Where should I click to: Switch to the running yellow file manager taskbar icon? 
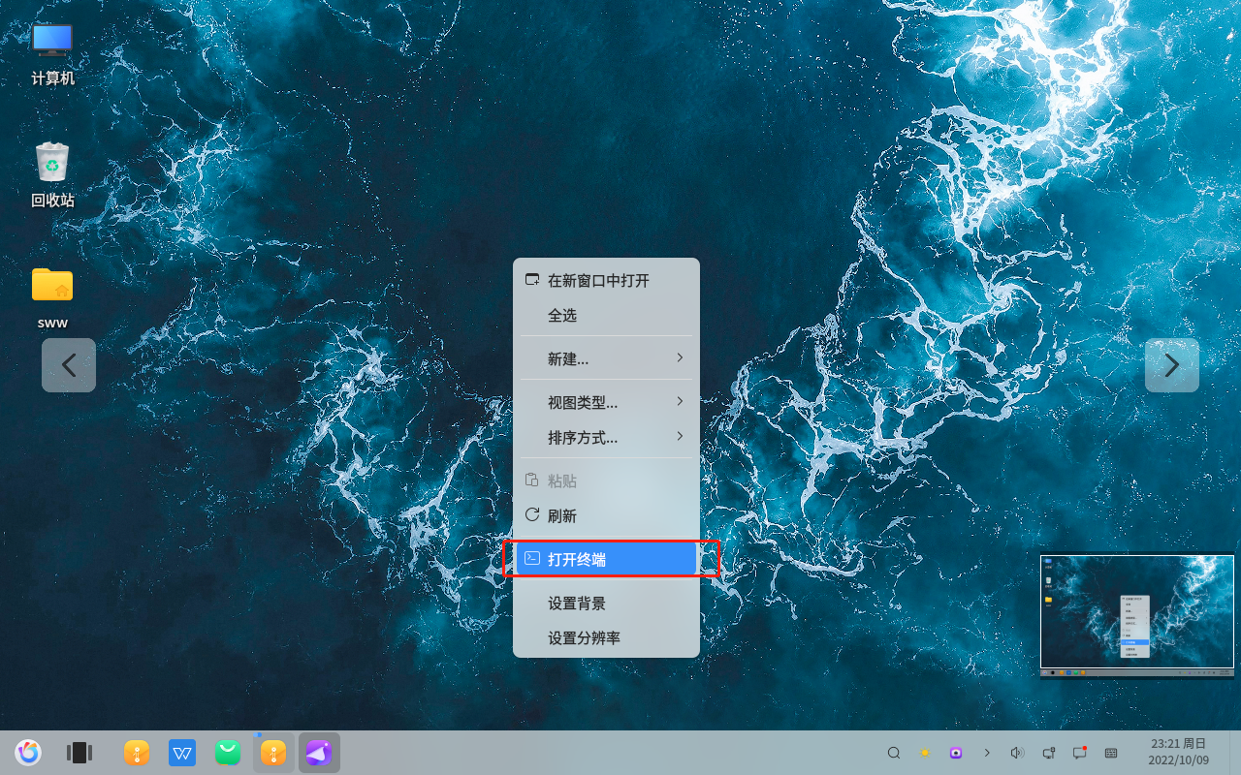point(273,752)
